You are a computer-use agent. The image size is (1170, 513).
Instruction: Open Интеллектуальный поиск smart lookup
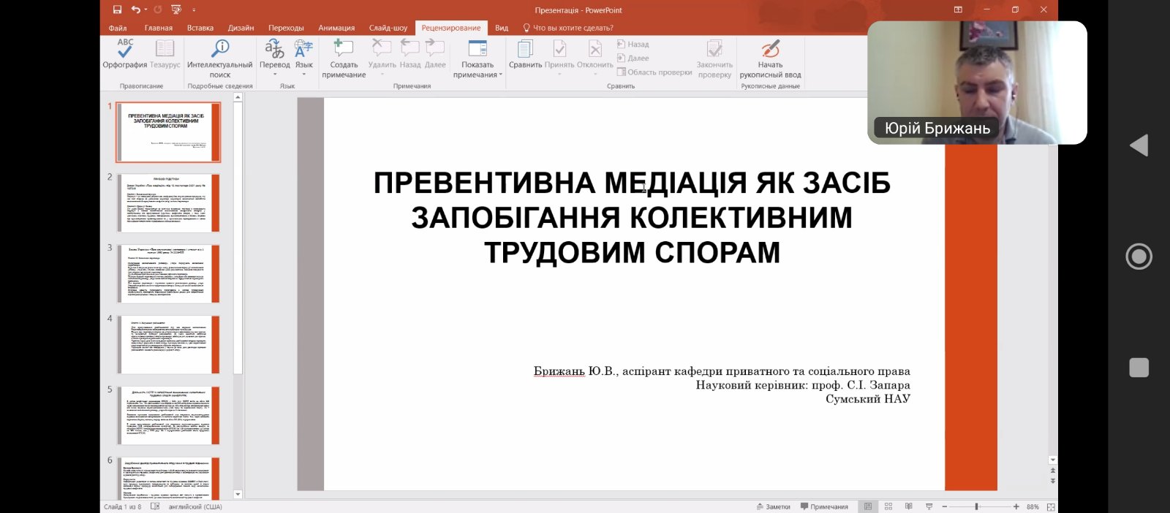(x=219, y=57)
